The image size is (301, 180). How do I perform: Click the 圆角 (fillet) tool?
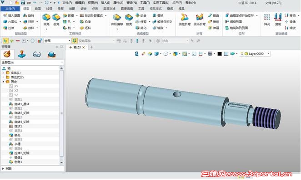point(46,20)
